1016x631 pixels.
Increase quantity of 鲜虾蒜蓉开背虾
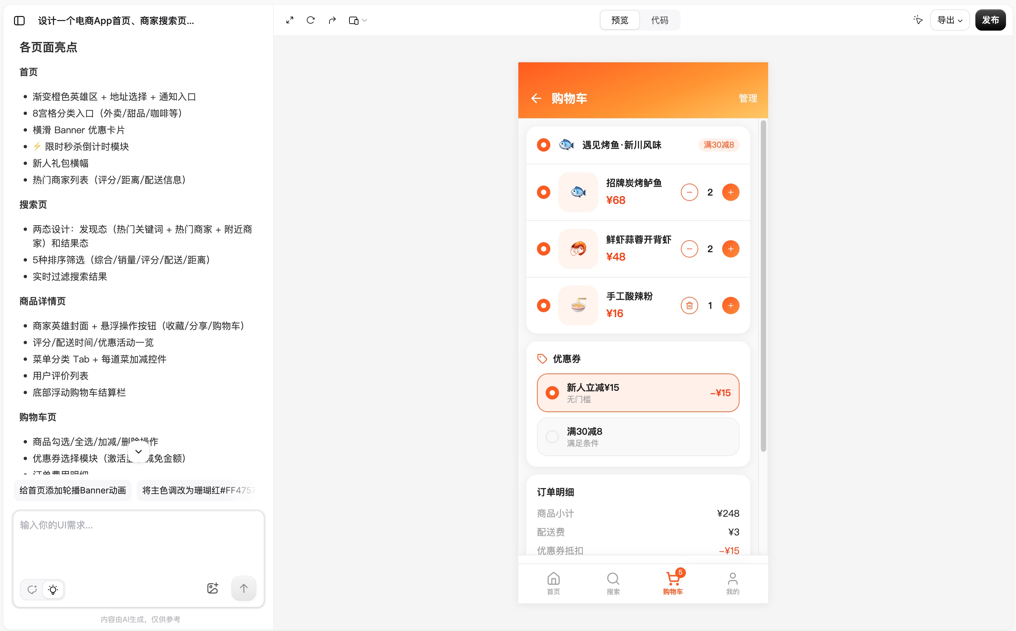[731, 249]
